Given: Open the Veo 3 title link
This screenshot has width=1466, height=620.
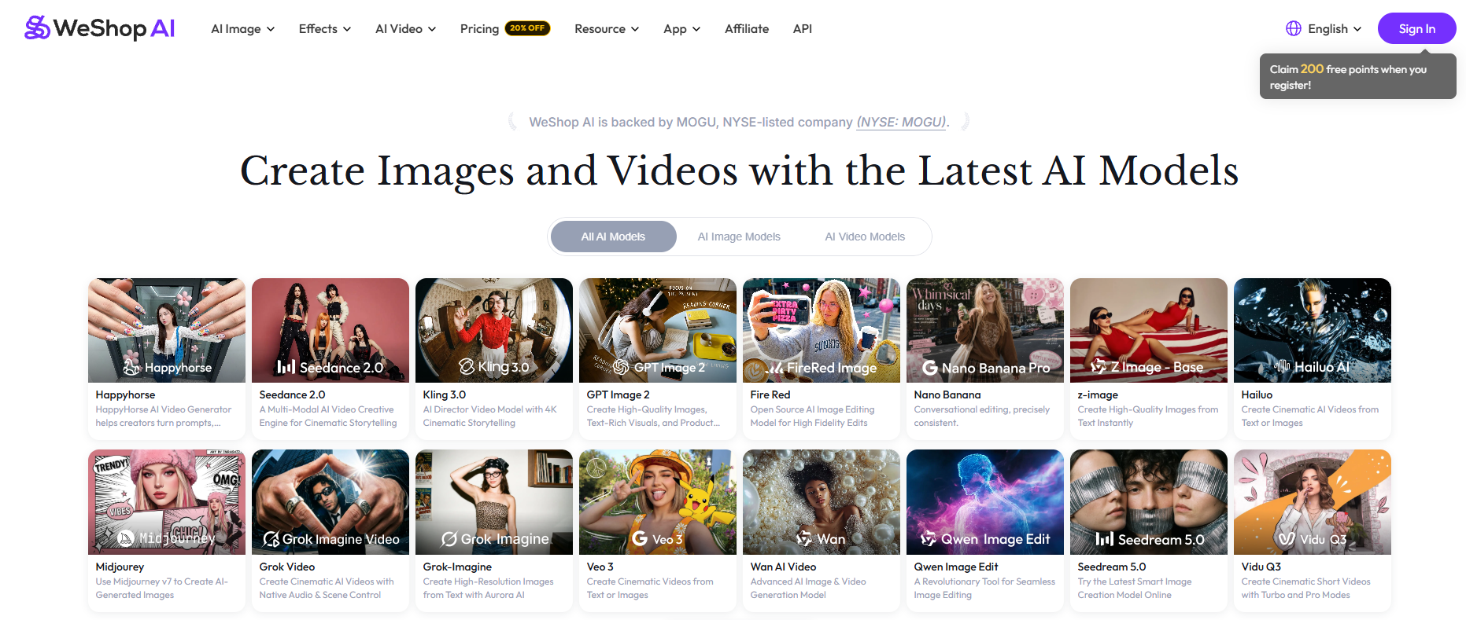Looking at the screenshot, I should tap(600, 567).
